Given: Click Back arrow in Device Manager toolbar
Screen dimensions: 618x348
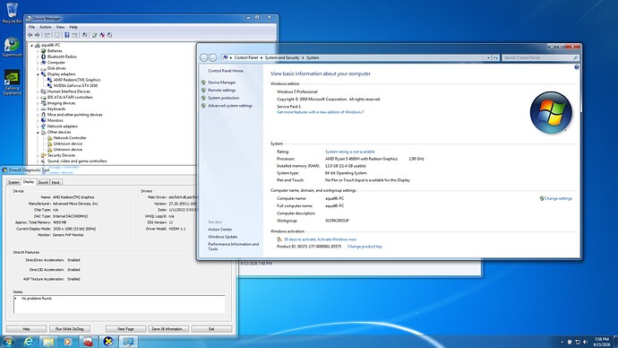Looking at the screenshot, I should [30, 35].
